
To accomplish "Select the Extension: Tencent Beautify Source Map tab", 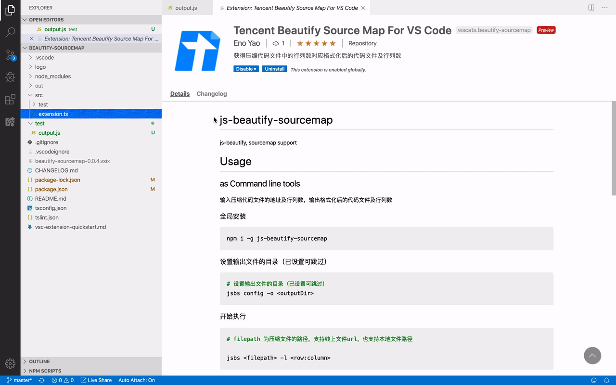I will [292, 8].
